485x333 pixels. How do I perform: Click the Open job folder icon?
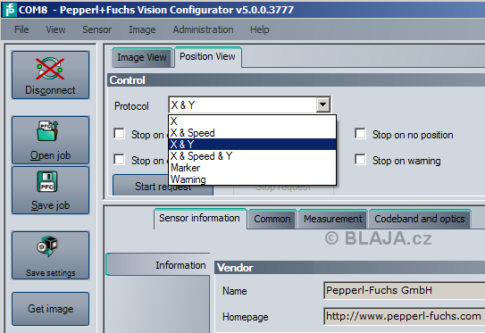point(47,130)
